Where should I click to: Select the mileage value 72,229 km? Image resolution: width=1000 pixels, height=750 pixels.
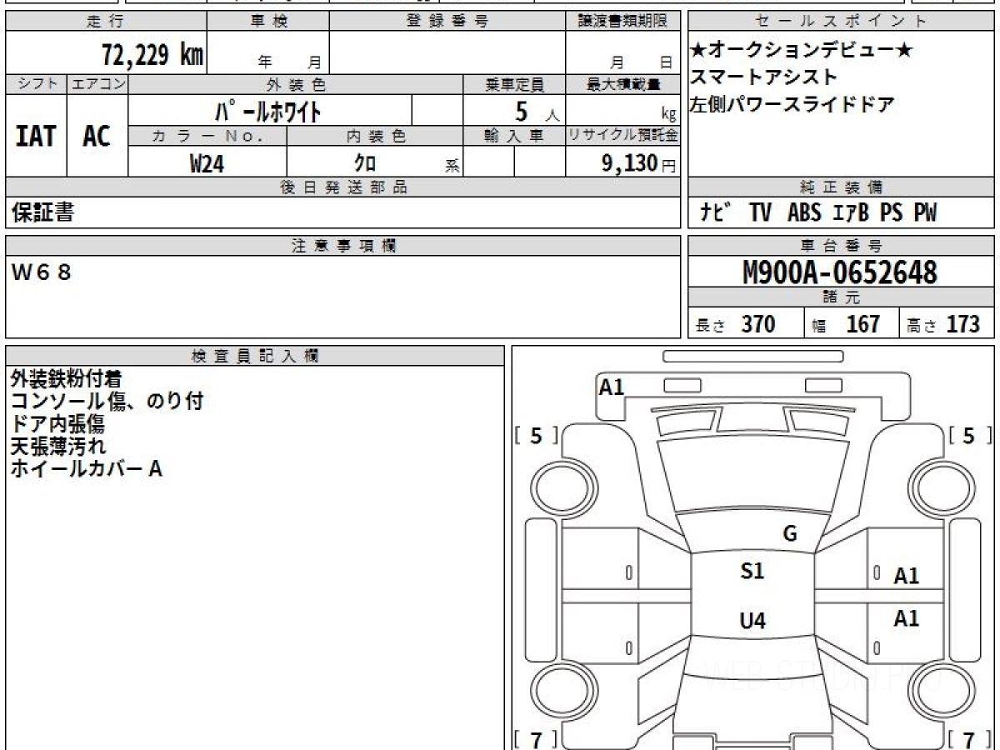[152, 54]
